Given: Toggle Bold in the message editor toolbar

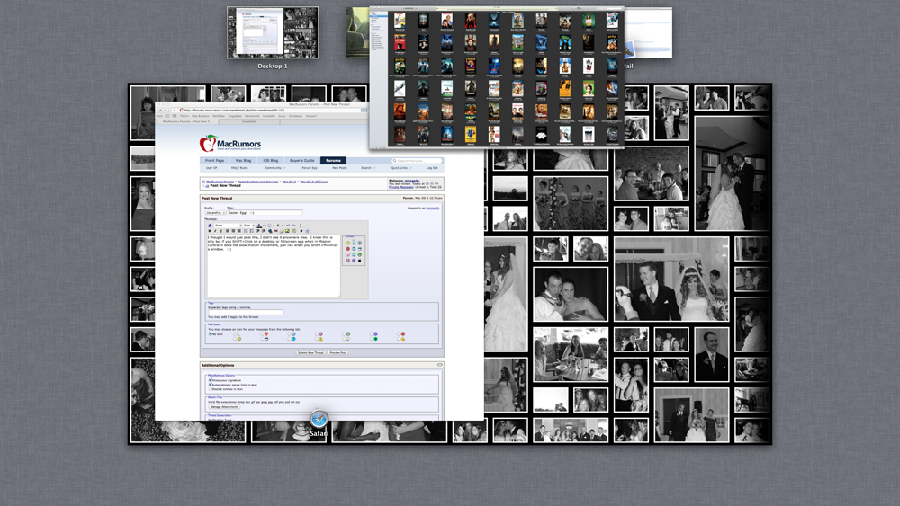Looking at the screenshot, I should point(210,231).
